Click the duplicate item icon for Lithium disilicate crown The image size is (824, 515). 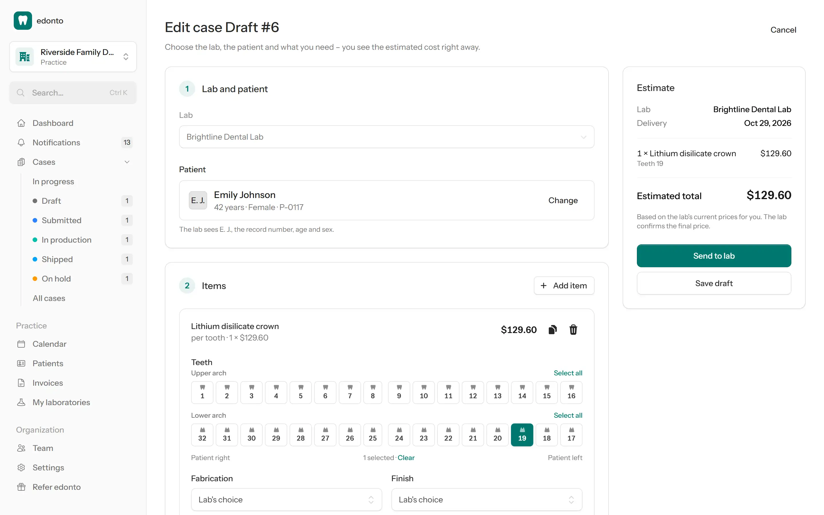point(553,330)
